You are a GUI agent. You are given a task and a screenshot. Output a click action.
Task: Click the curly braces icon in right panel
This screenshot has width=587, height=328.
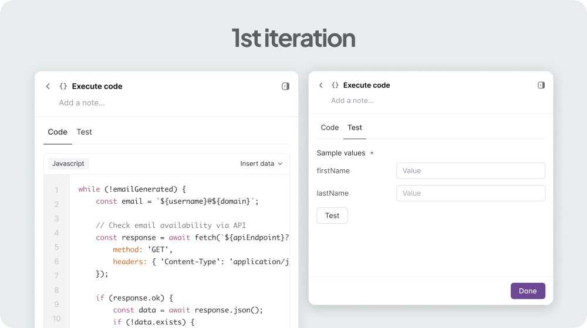[x=335, y=85]
